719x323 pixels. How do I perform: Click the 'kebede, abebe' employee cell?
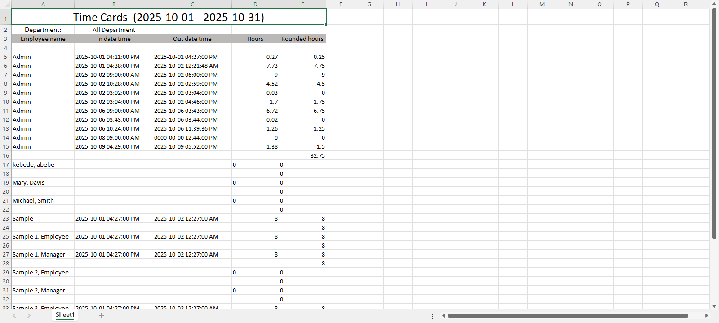pyautogui.click(x=43, y=165)
